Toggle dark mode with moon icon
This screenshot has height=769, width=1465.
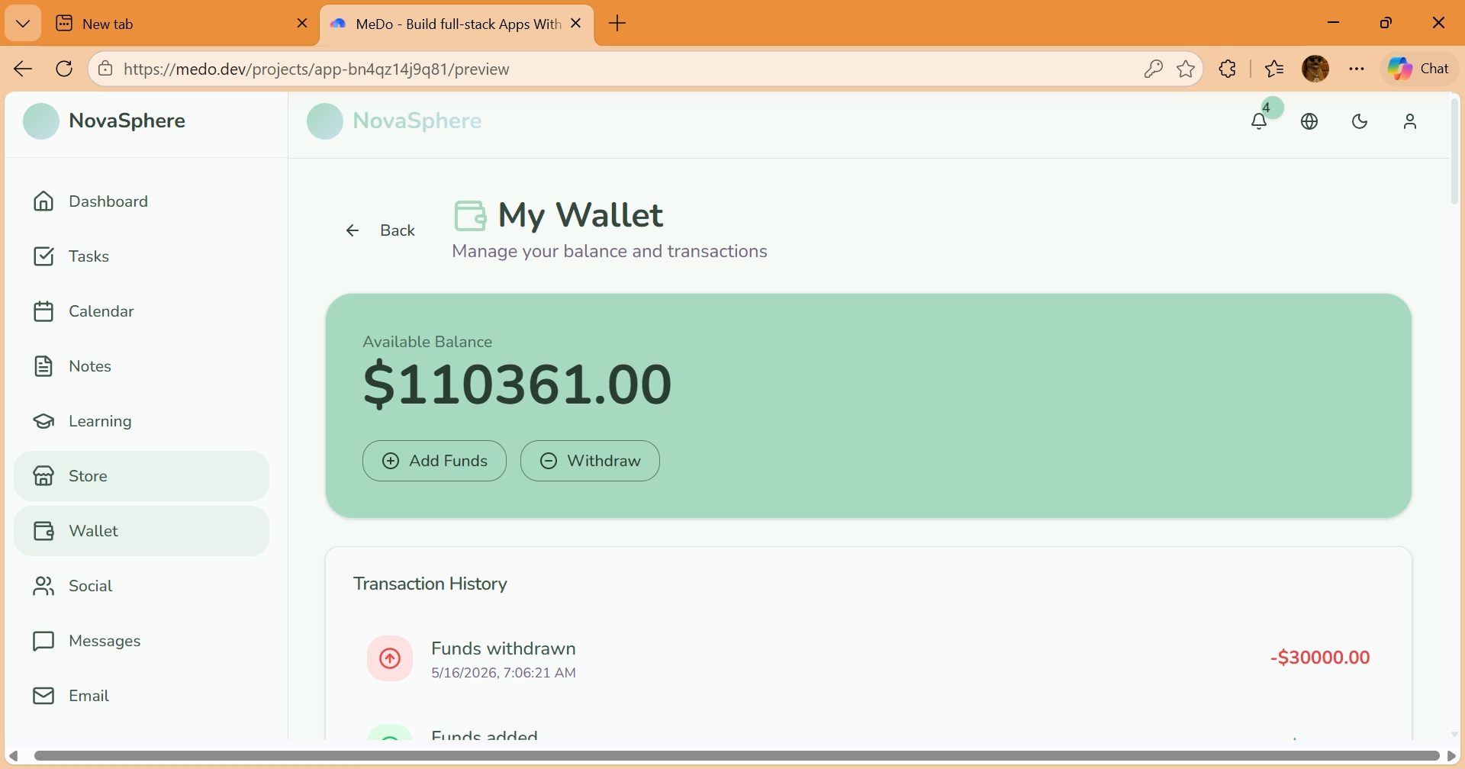pos(1360,121)
